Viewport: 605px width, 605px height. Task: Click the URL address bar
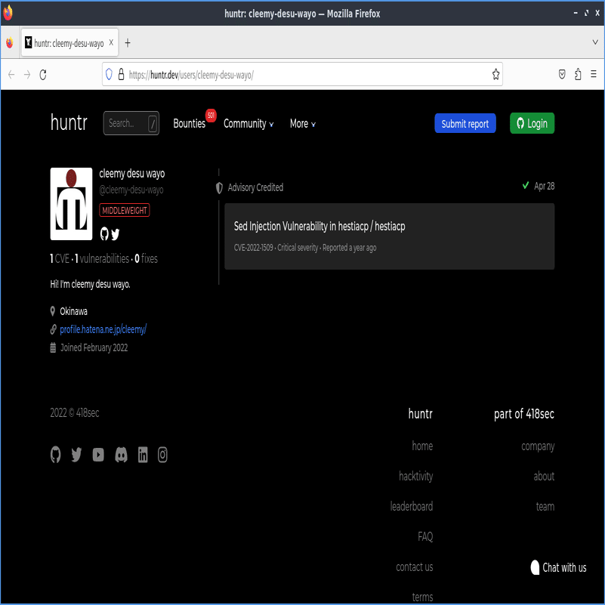tap(302, 74)
